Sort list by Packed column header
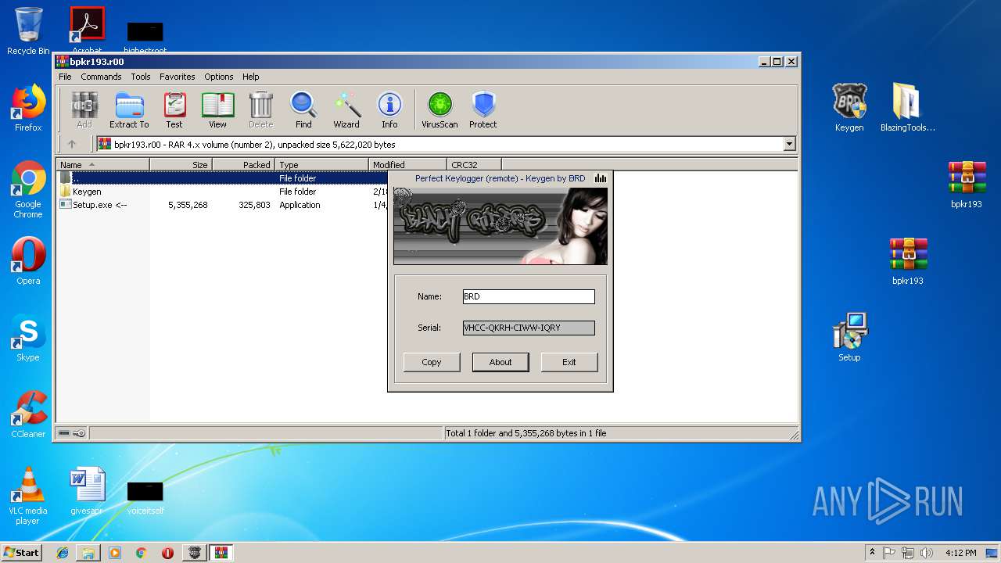This screenshot has height=563, width=1001. tap(243, 165)
